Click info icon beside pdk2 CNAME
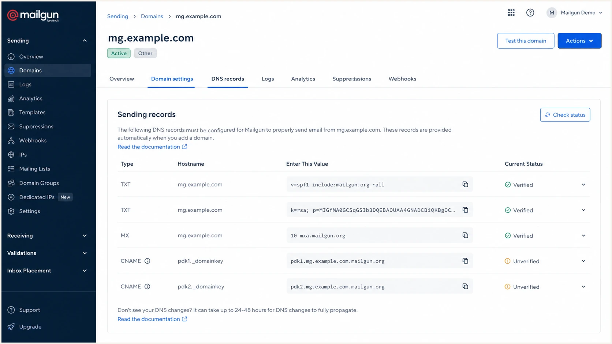Image resolution: width=612 pixels, height=344 pixels. click(147, 287)
